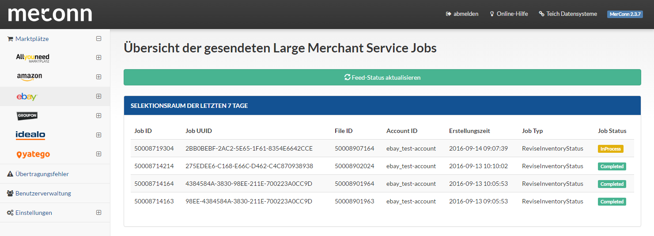Click timestamp 2016-09-13 10:05:53
The width and height of the screenshot is (654, 236).
pyautogui.click(x=478, y=184)
